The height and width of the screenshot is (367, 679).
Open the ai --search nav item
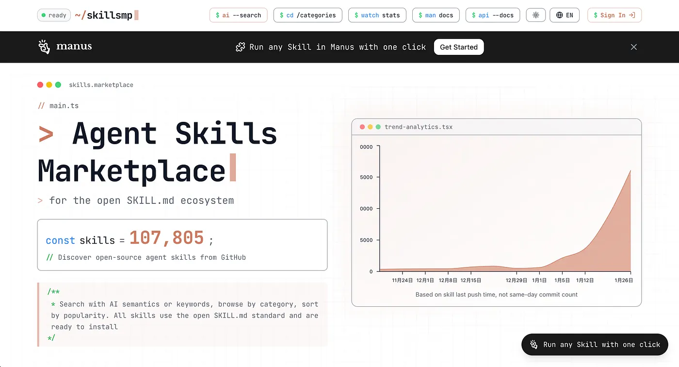coord(238,15)
